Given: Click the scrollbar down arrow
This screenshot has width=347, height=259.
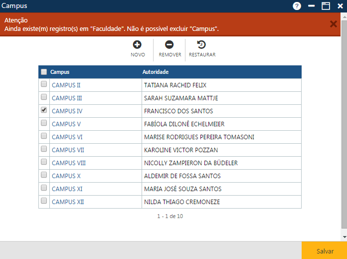Looking at the screenshot, I should pyautogui.click(x=344, y=237).
